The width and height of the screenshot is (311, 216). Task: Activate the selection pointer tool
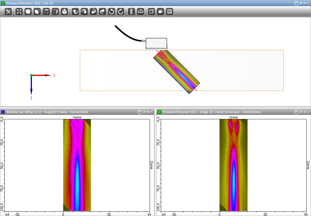pyautogui.click(x=8, y=12)
